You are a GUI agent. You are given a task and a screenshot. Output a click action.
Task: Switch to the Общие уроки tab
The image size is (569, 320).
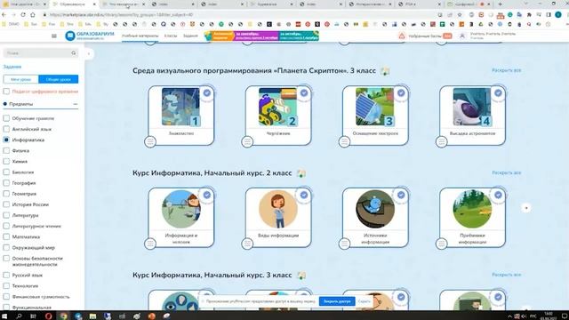pyautogui.click(x=58, y=79)
